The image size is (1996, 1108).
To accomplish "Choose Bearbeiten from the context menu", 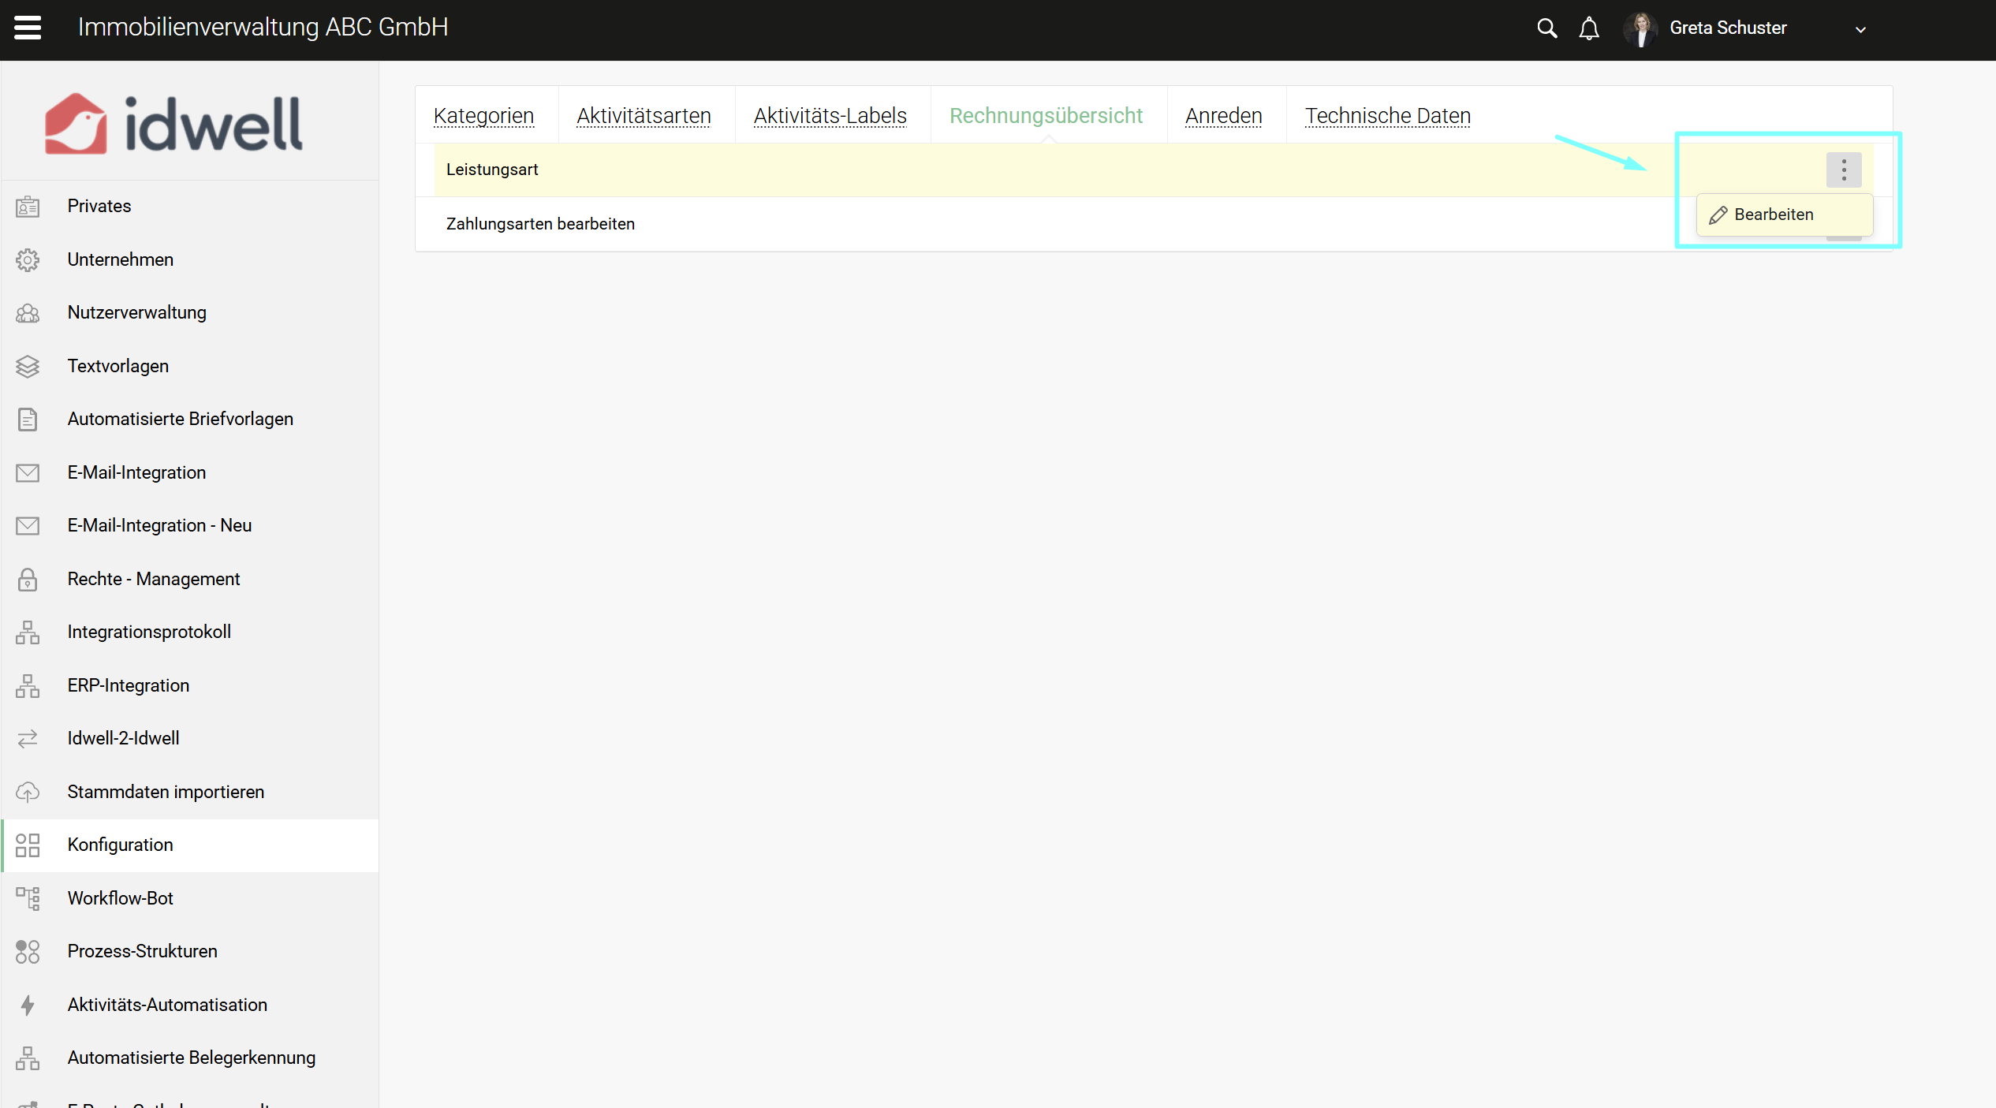I will pos(1773,215).
